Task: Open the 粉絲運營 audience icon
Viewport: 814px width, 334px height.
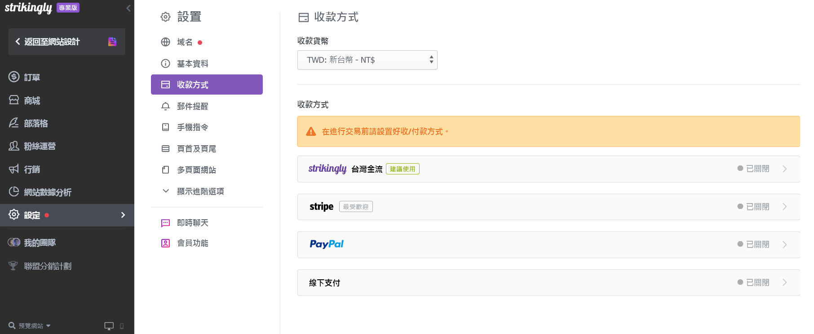Action: point(14,146)
